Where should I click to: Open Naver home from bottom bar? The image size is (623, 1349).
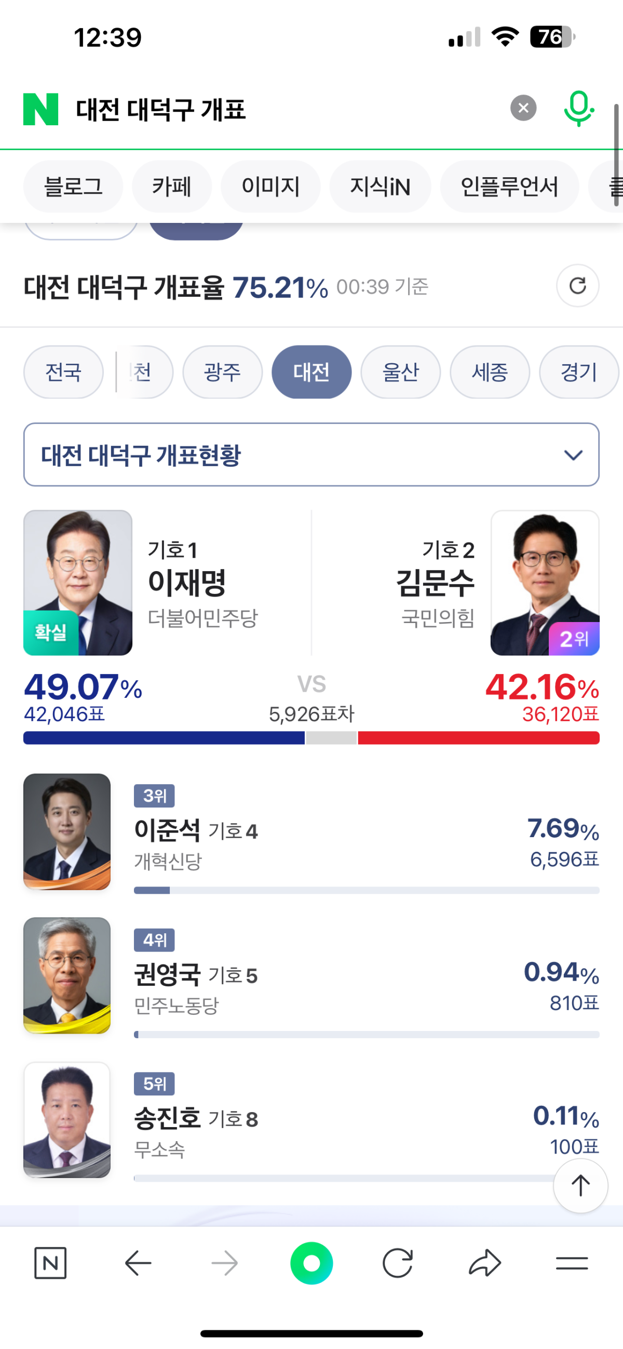pos(50,1263)
